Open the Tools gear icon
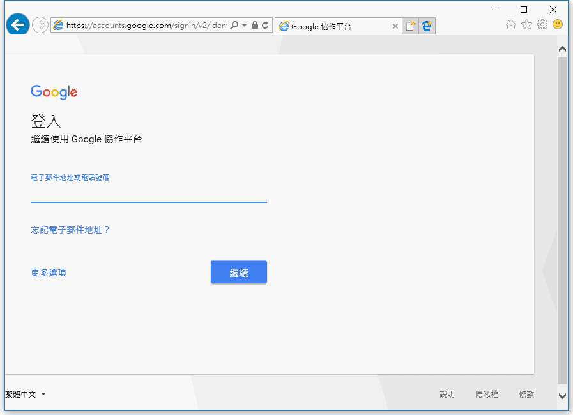 pos(542,24)
